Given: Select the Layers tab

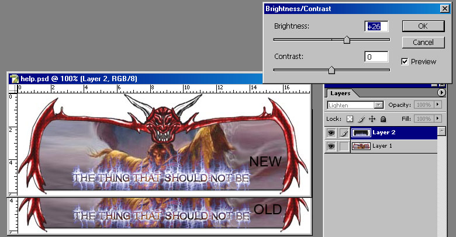Looking at the screenshot, I should pos(340,93).
